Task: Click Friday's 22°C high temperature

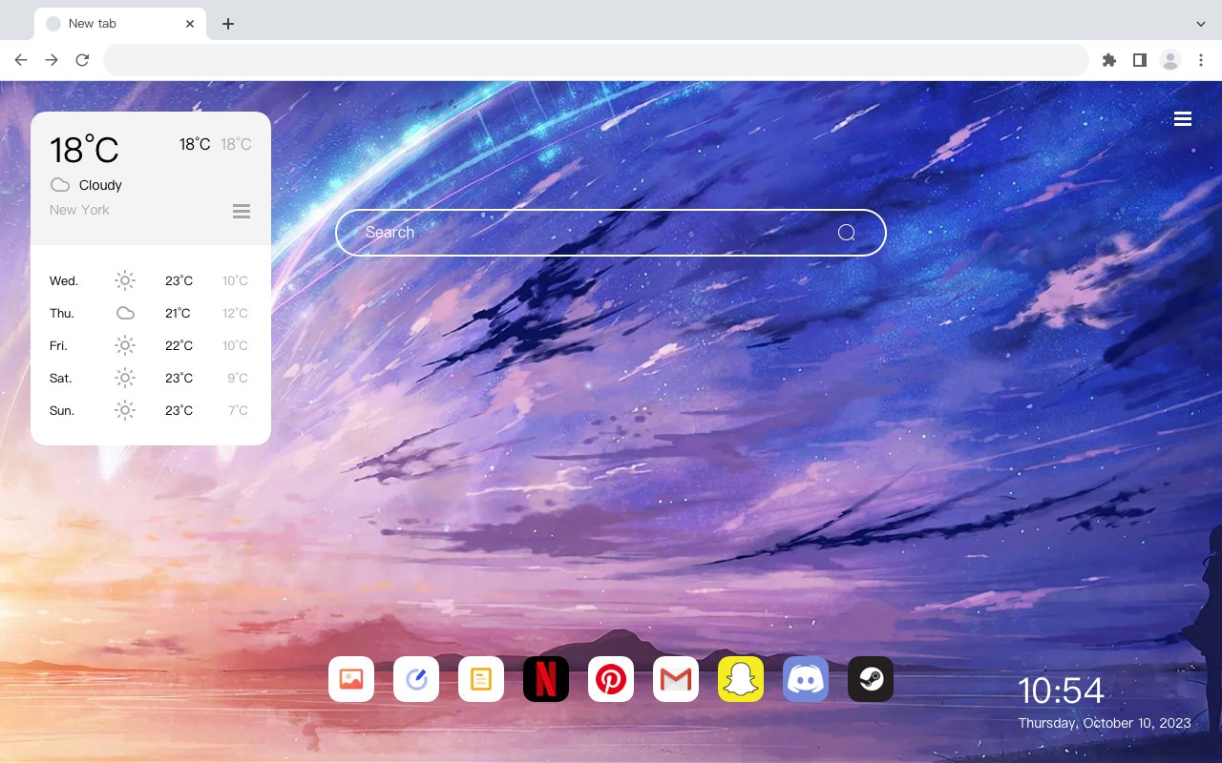Action: click(179, 346)
